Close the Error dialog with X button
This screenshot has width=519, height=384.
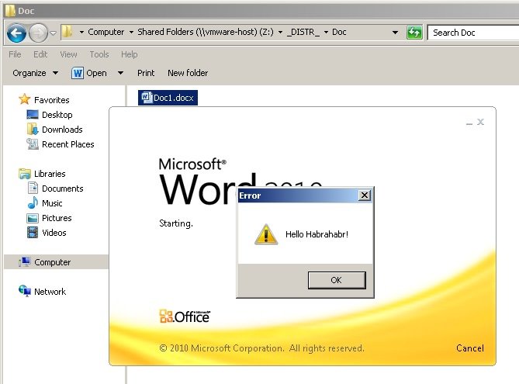364,195
